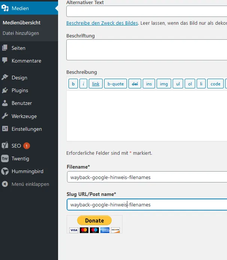The width and height of the screenshot is (227, 260).
Task: Click the li quicktag button
Action: point(201,84)
